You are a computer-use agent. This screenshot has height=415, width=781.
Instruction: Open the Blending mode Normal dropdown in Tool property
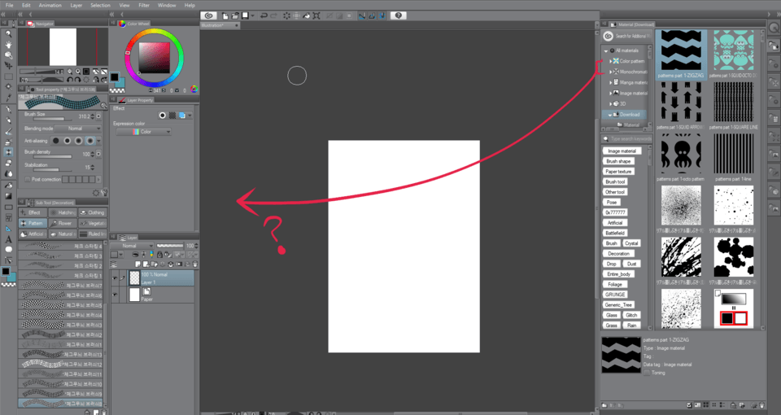(78, 129)
